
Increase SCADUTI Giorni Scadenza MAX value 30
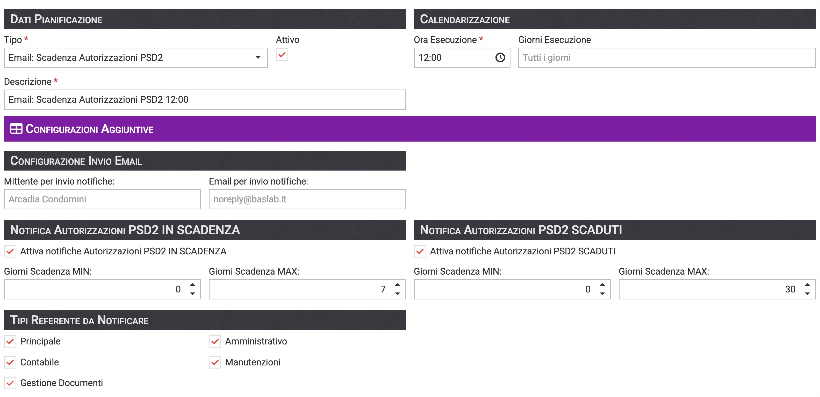tap(807, 285)
